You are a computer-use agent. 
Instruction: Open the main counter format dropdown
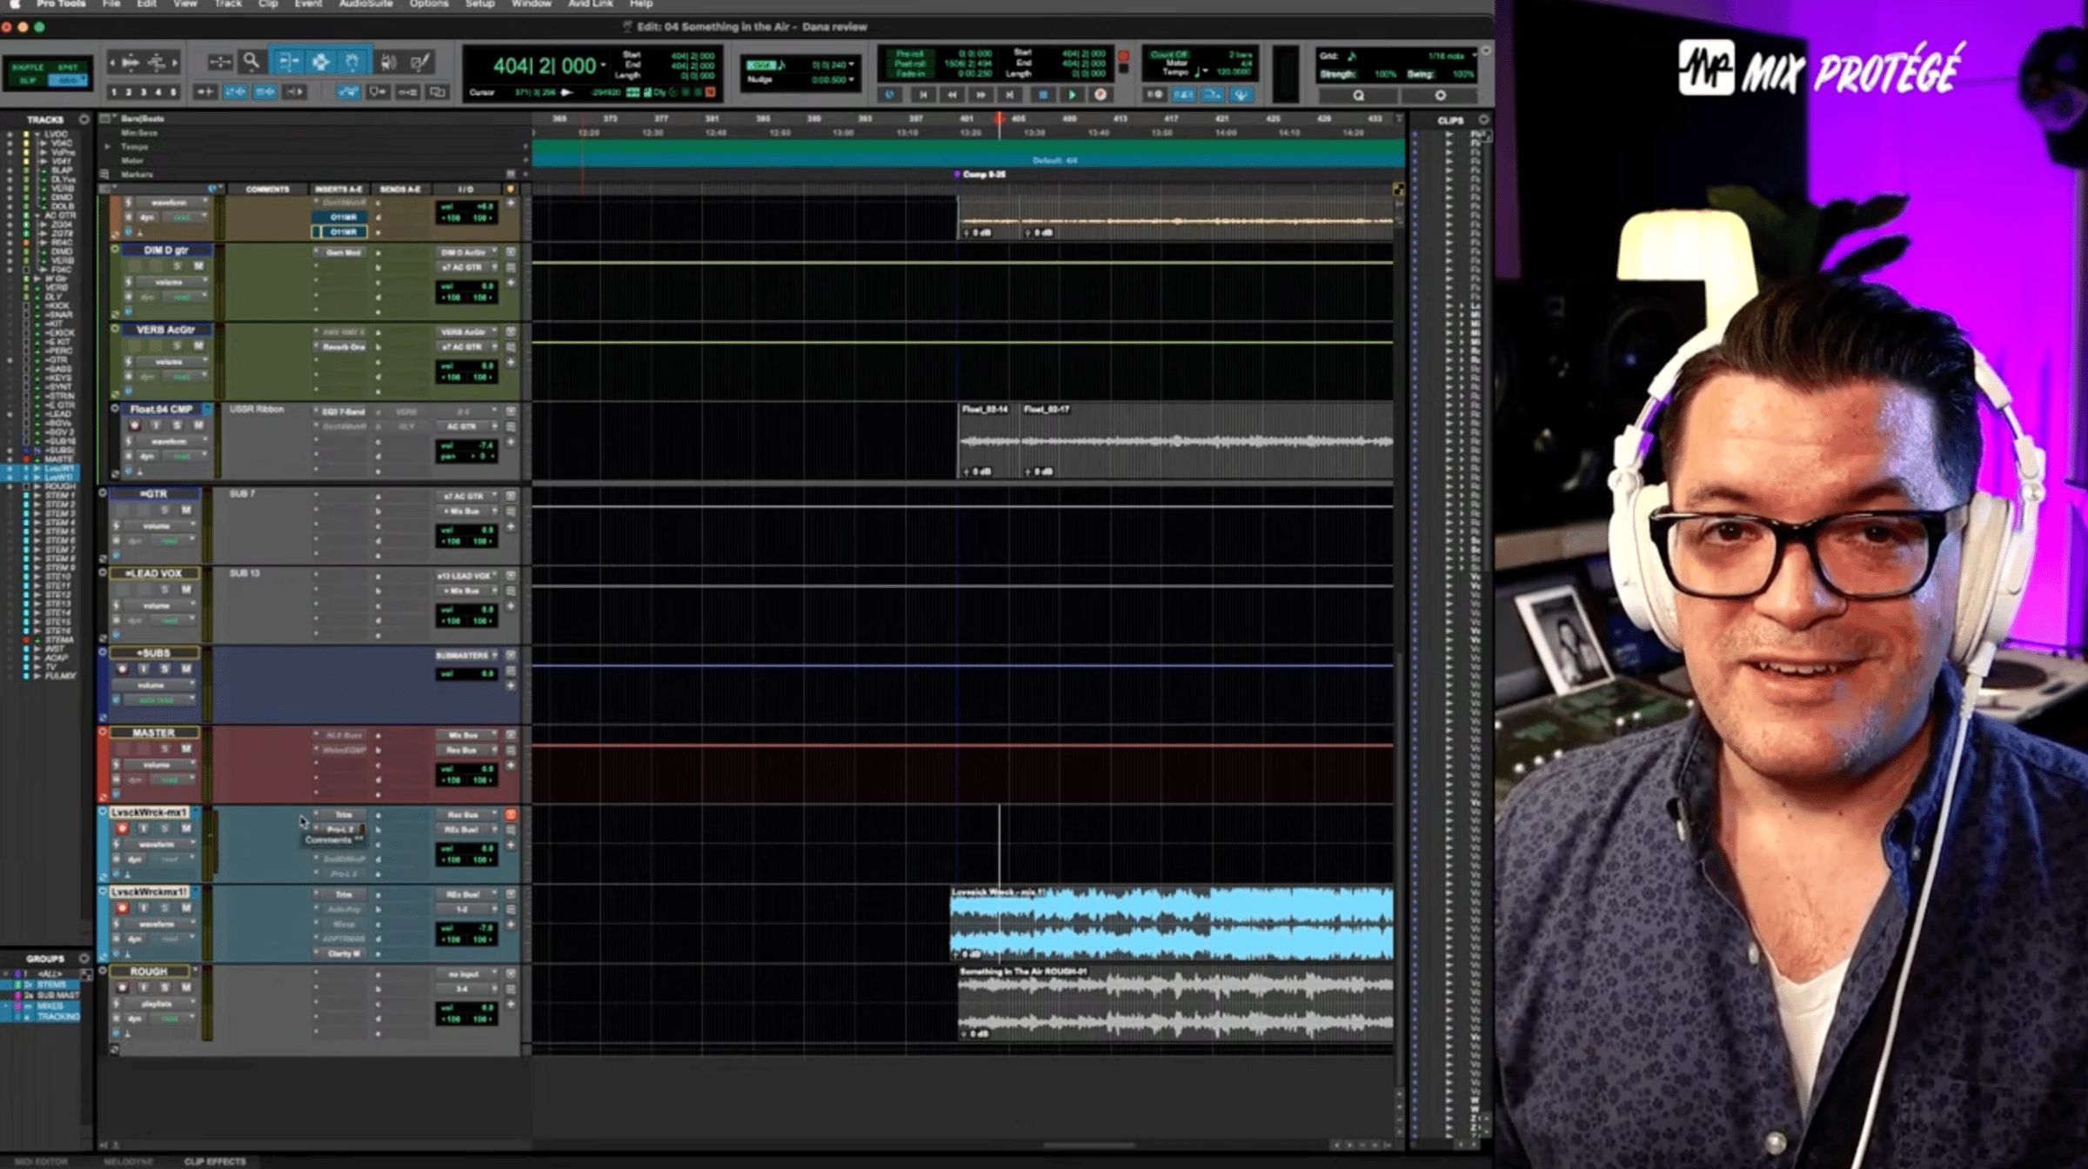(604, 65)
